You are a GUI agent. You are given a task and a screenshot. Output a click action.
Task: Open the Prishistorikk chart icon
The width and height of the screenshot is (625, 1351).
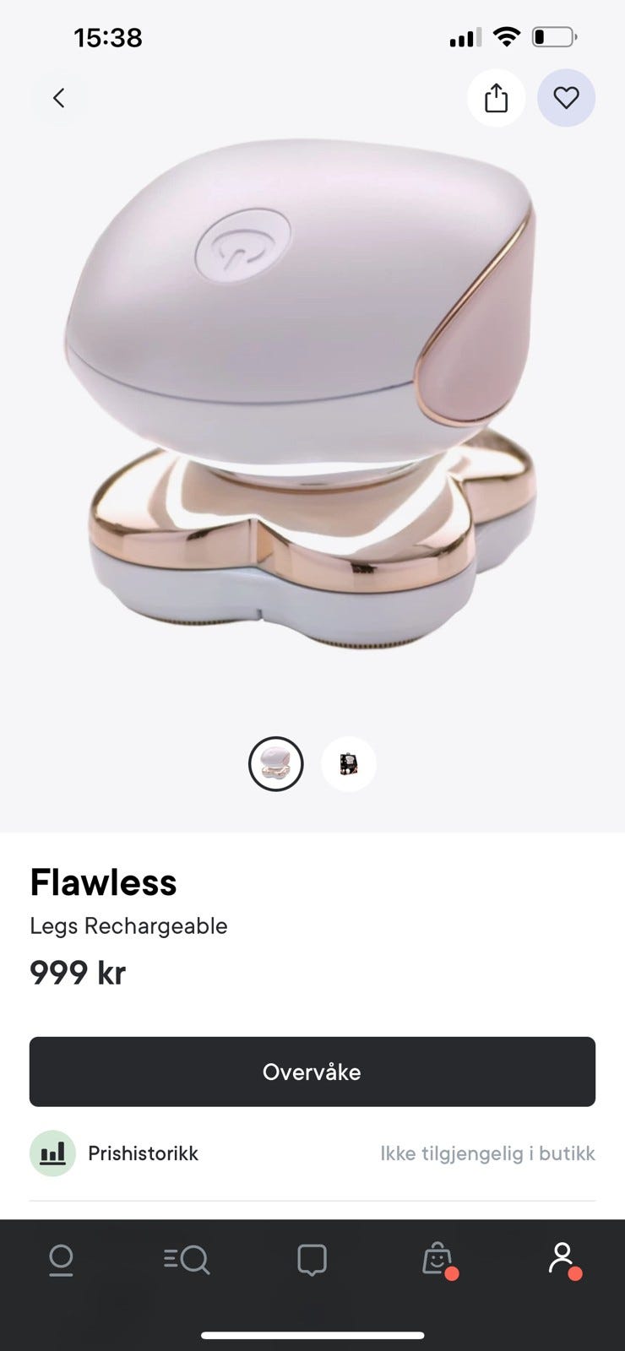tap(52, 1153)
